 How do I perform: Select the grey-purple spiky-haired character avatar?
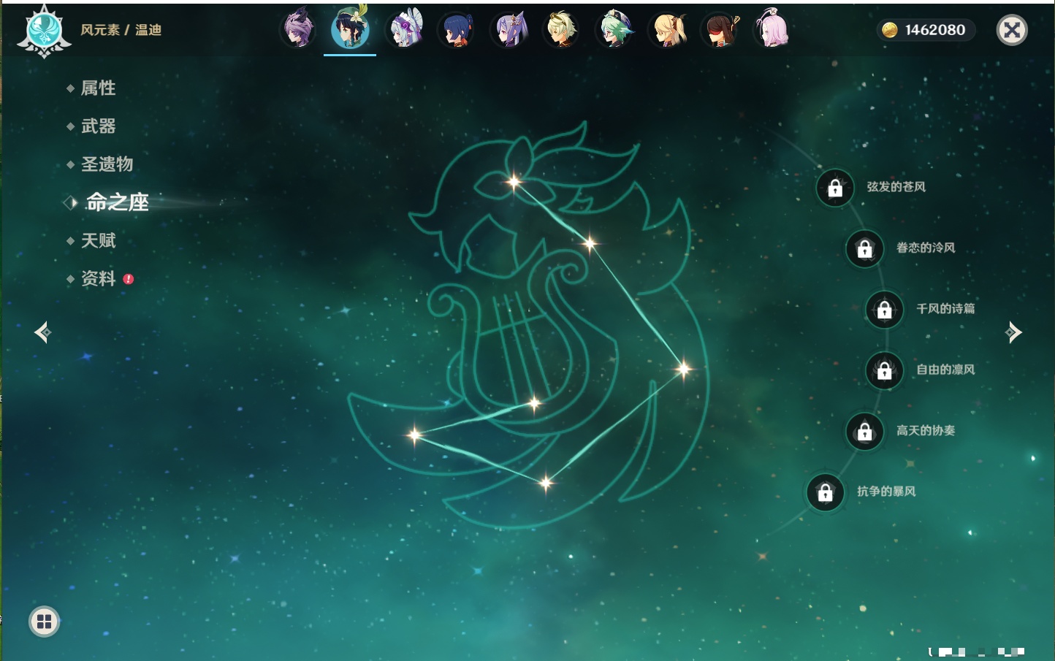(x=298, y=30)
